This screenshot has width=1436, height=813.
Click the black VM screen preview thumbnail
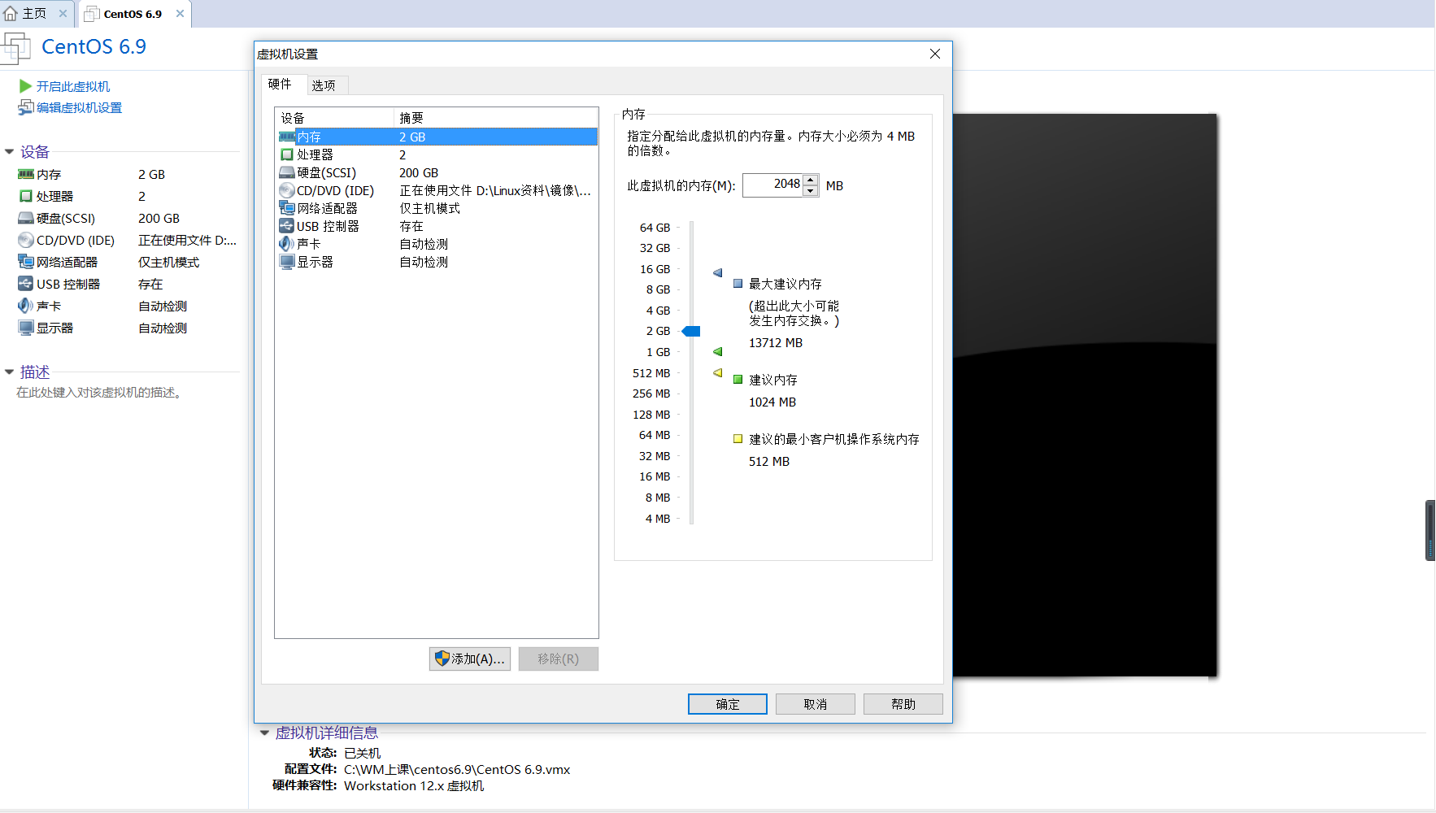coord(1085,395)
